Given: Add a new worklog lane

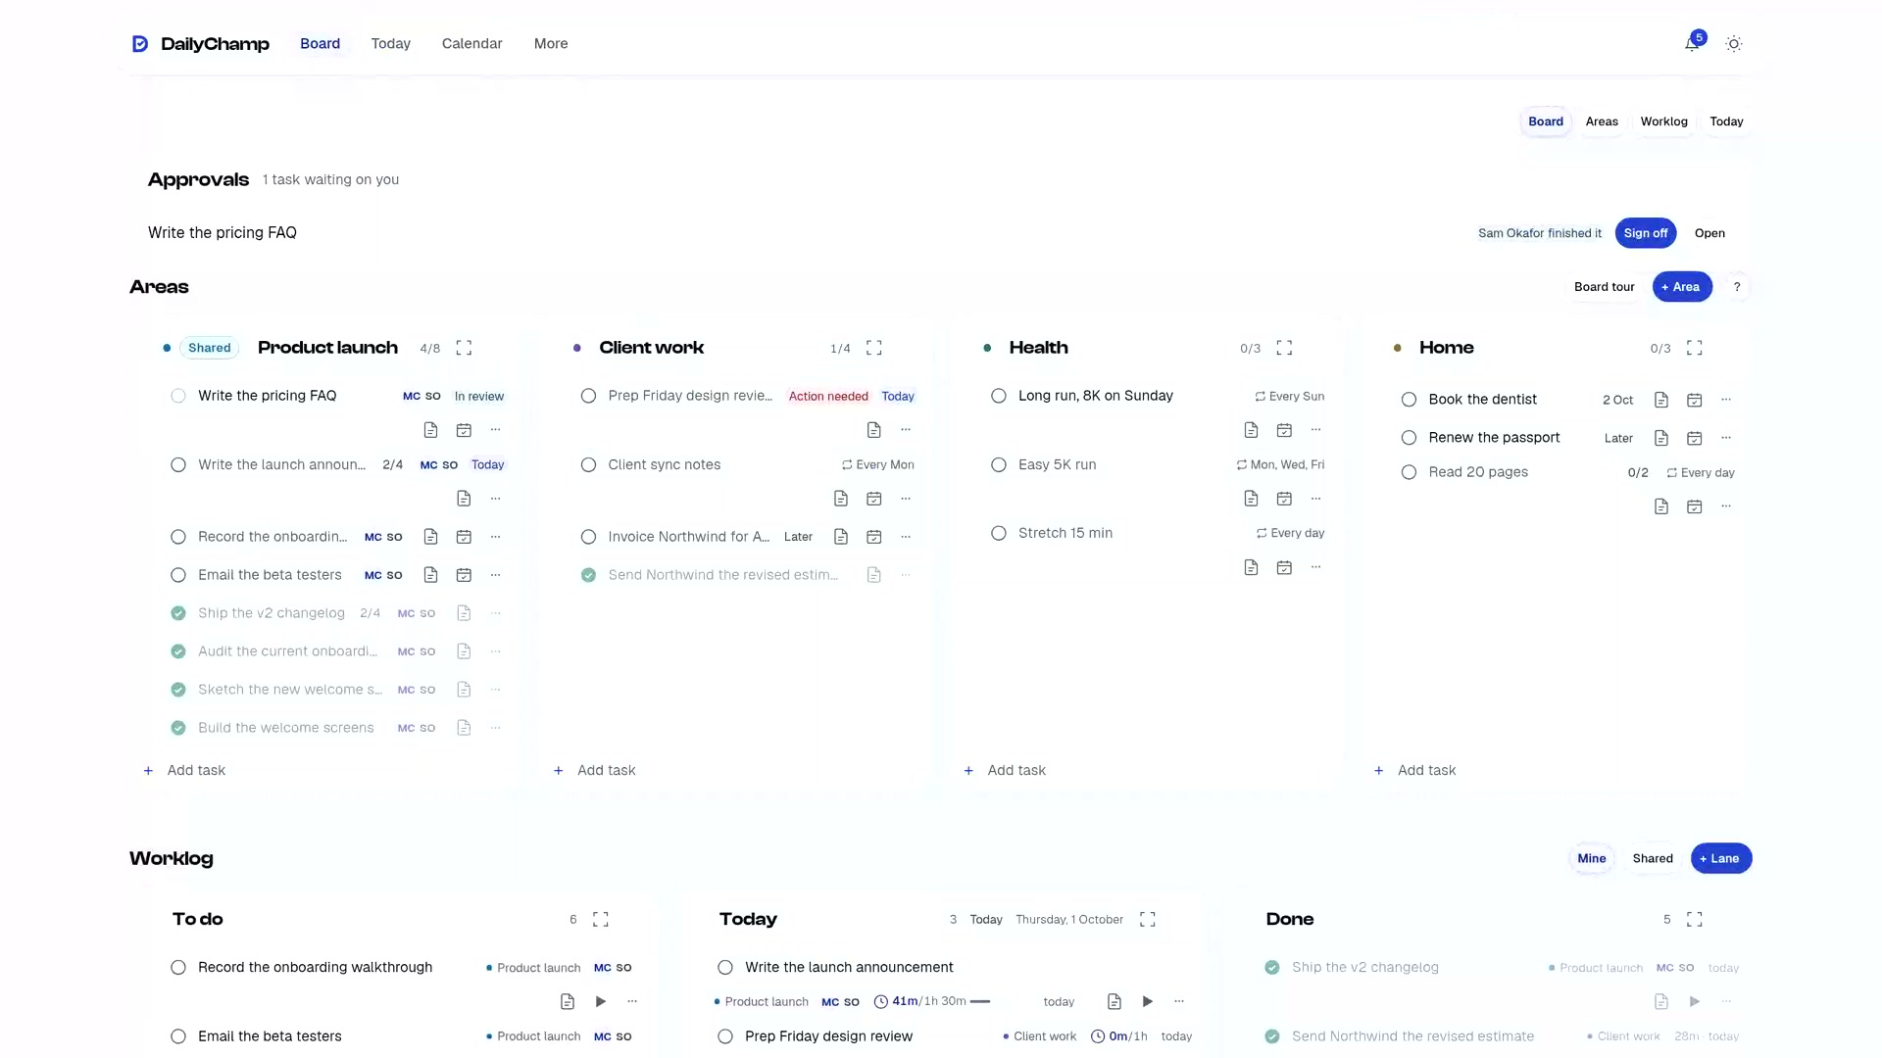Looking at the screenshot, I should (x=1721, y=858).
